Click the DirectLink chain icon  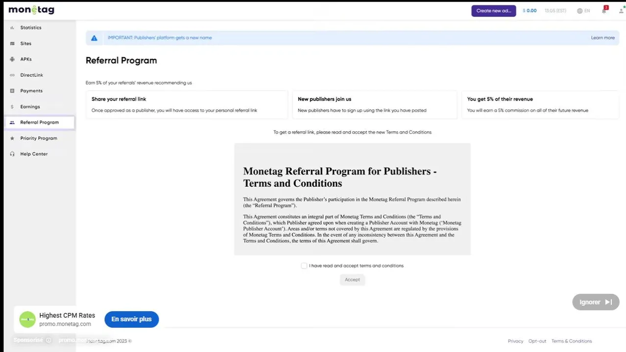click(x=12, y=75)
